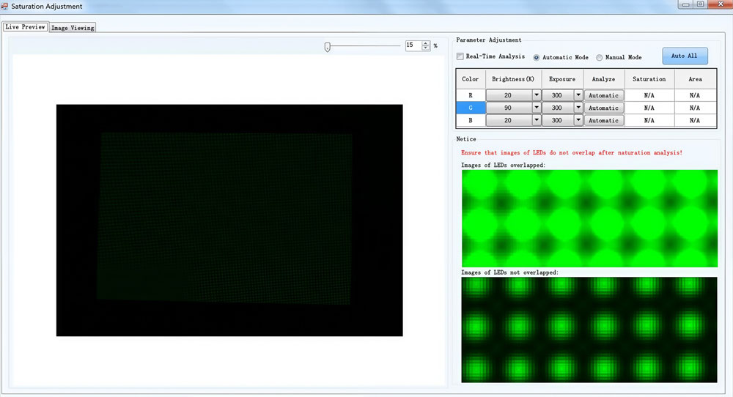Viewport: 733px width, 397px height.
Task: Select the R color row cell
Action: point(471,95)
